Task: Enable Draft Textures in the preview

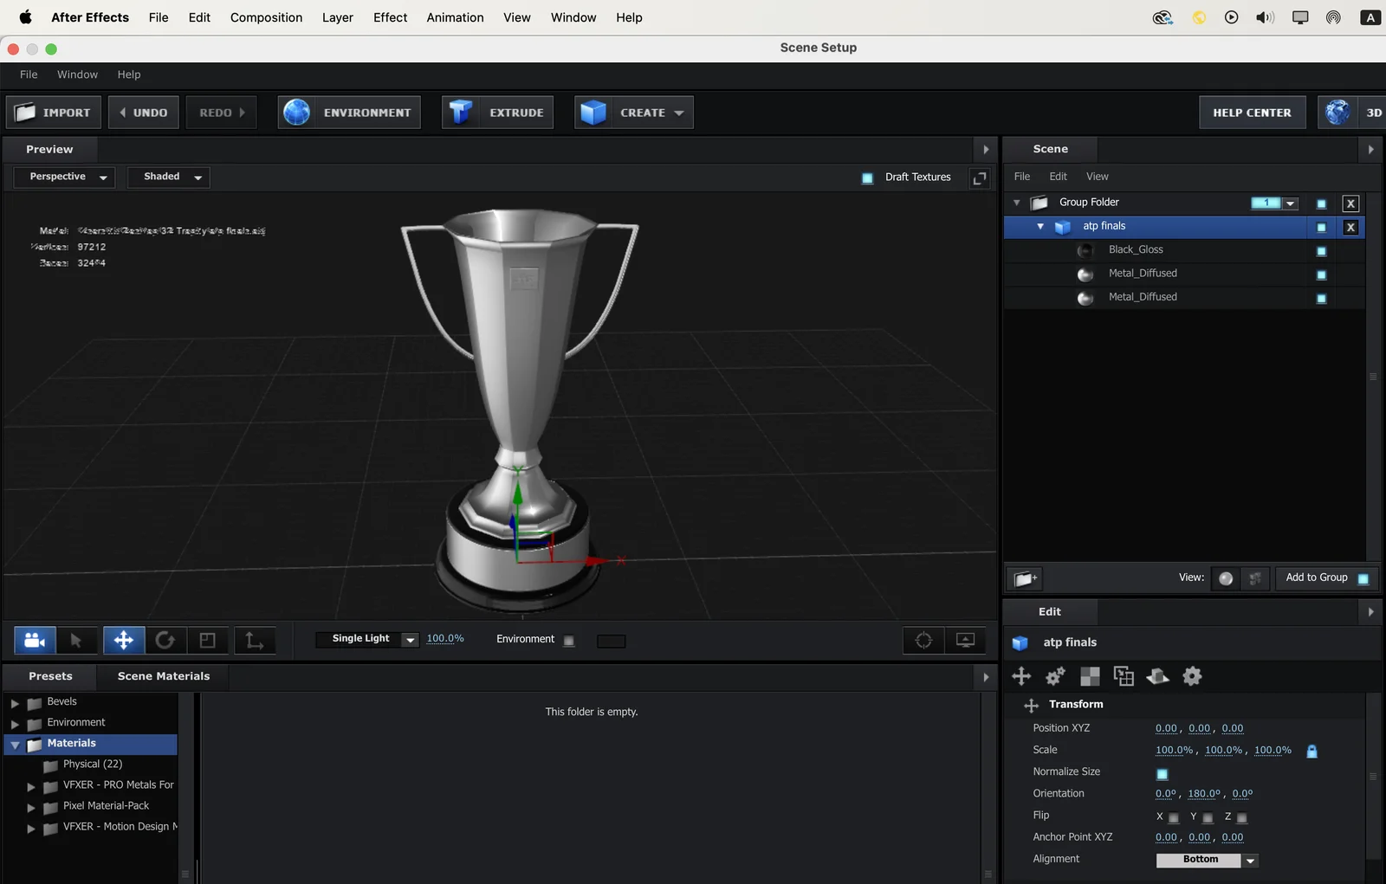Action: (868, 177)
